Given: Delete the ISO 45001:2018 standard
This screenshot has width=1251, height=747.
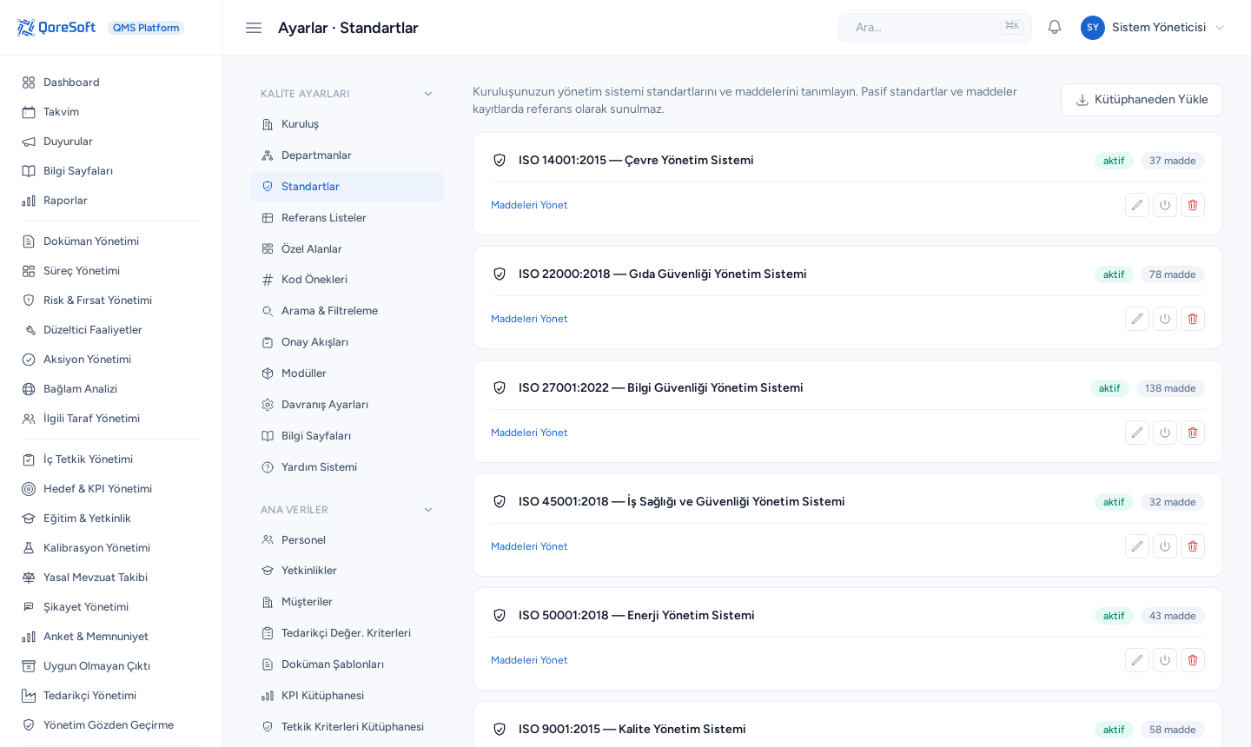Looking at the screenshot, I should tap(1193, 546).
